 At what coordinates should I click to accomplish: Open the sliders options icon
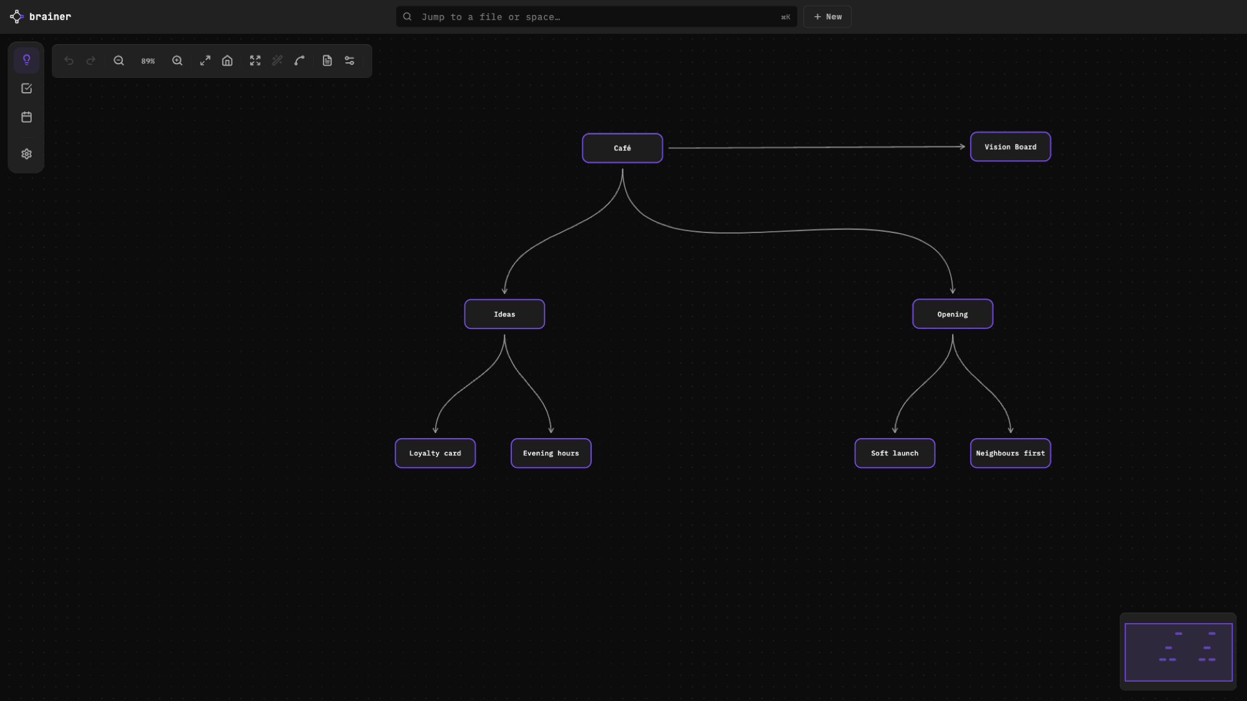point(350,60)
